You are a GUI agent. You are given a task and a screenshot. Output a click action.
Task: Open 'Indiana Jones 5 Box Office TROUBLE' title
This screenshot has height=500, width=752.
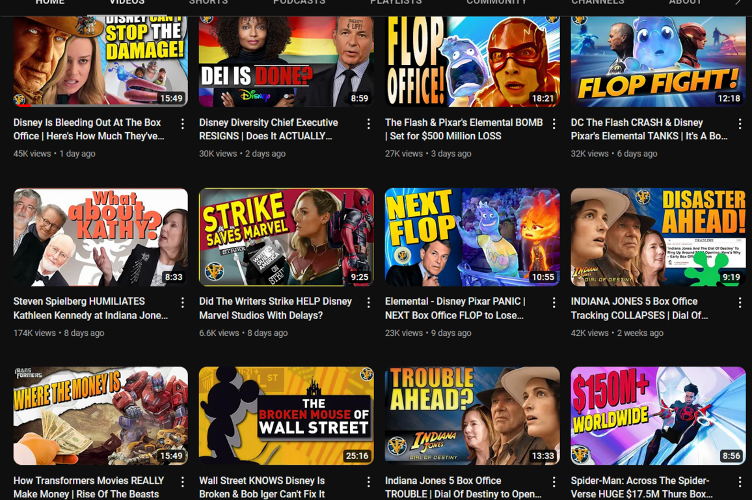463,487
